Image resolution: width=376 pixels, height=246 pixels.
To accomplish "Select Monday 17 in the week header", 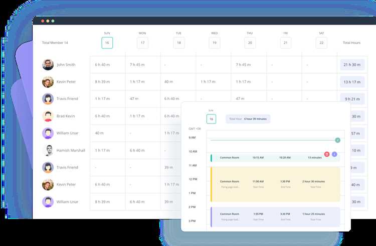I will tap(142, 43).
